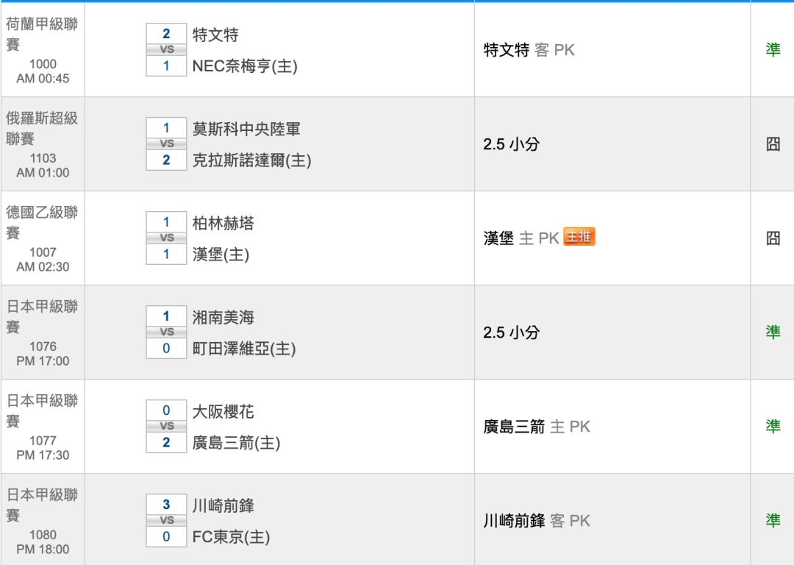Click VS icon for 柏林赫塔 match

tap(166, 238)
